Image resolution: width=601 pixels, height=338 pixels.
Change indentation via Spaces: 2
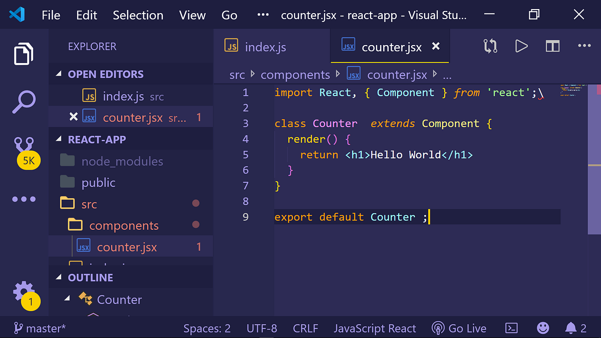207,328
